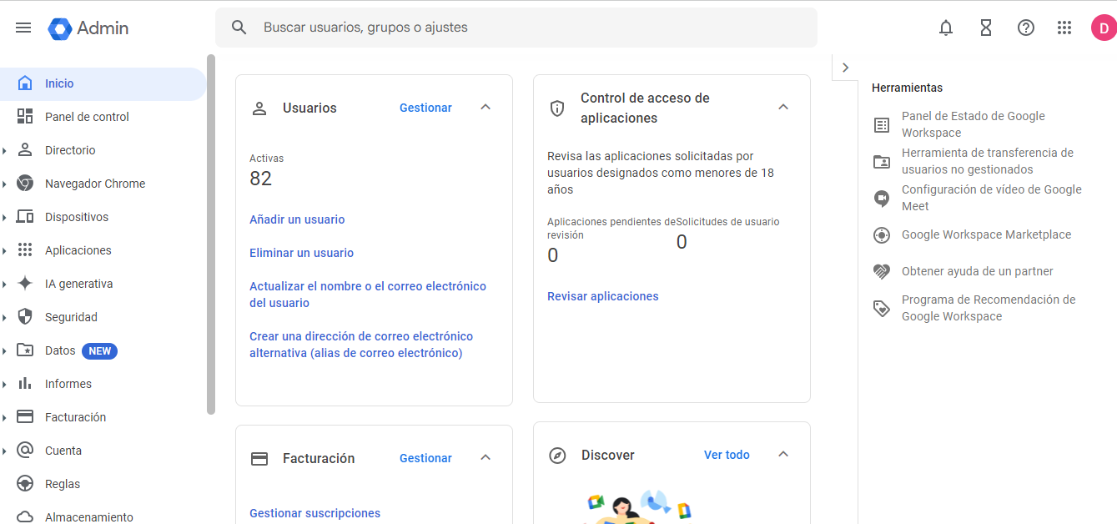The height and width of the screenshot is (524, 1117).
Task: Collapse the Usuarios card
Action: [x=486, y=108]
